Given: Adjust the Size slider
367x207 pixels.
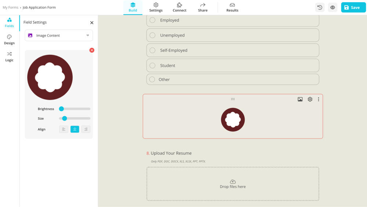Looking at the screenshot, I should (75, 118).
